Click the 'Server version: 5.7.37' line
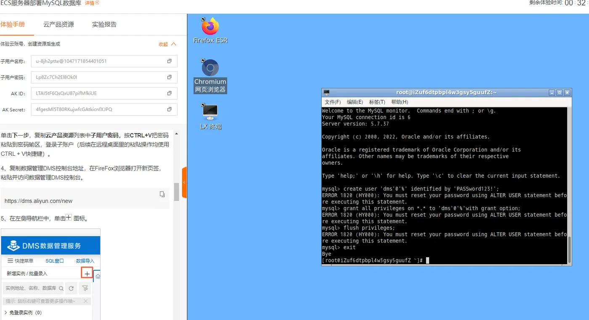The image size is (589, 320). (x=356, y=124)
